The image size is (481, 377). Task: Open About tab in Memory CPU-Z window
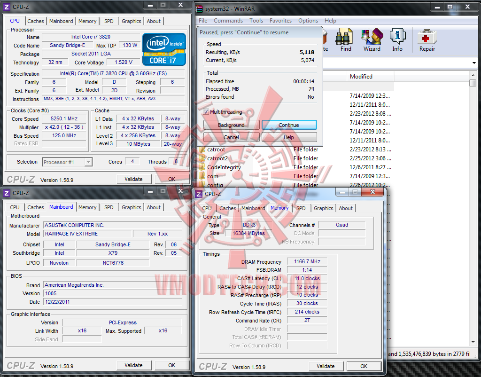click(346, 208)
